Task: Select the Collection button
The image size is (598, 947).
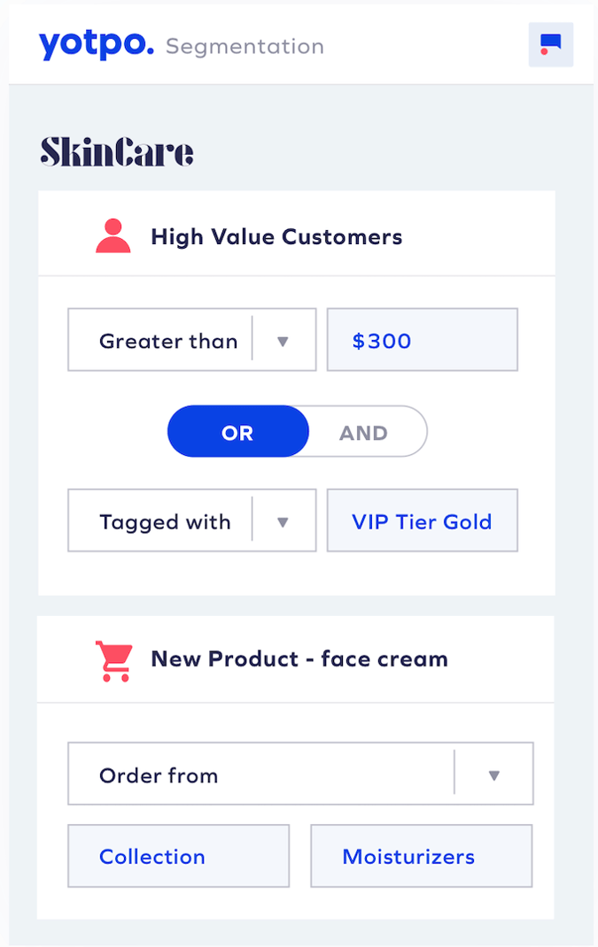Action: click(178, 856)
